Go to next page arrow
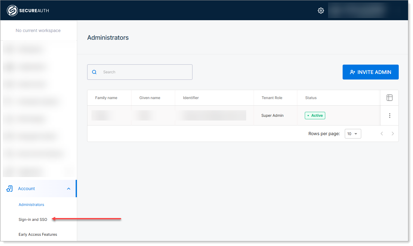Screen dimensions: 413x246 [x=393, y=134]
